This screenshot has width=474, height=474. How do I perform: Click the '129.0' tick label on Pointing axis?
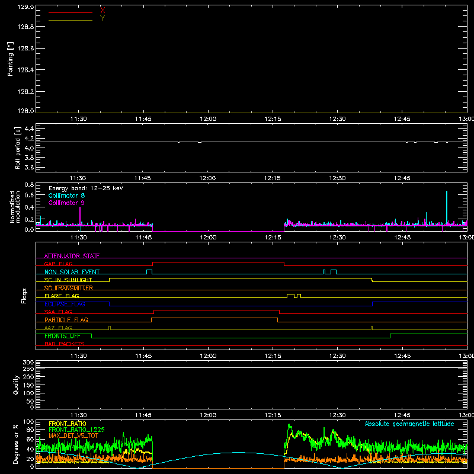click(25, 7)
